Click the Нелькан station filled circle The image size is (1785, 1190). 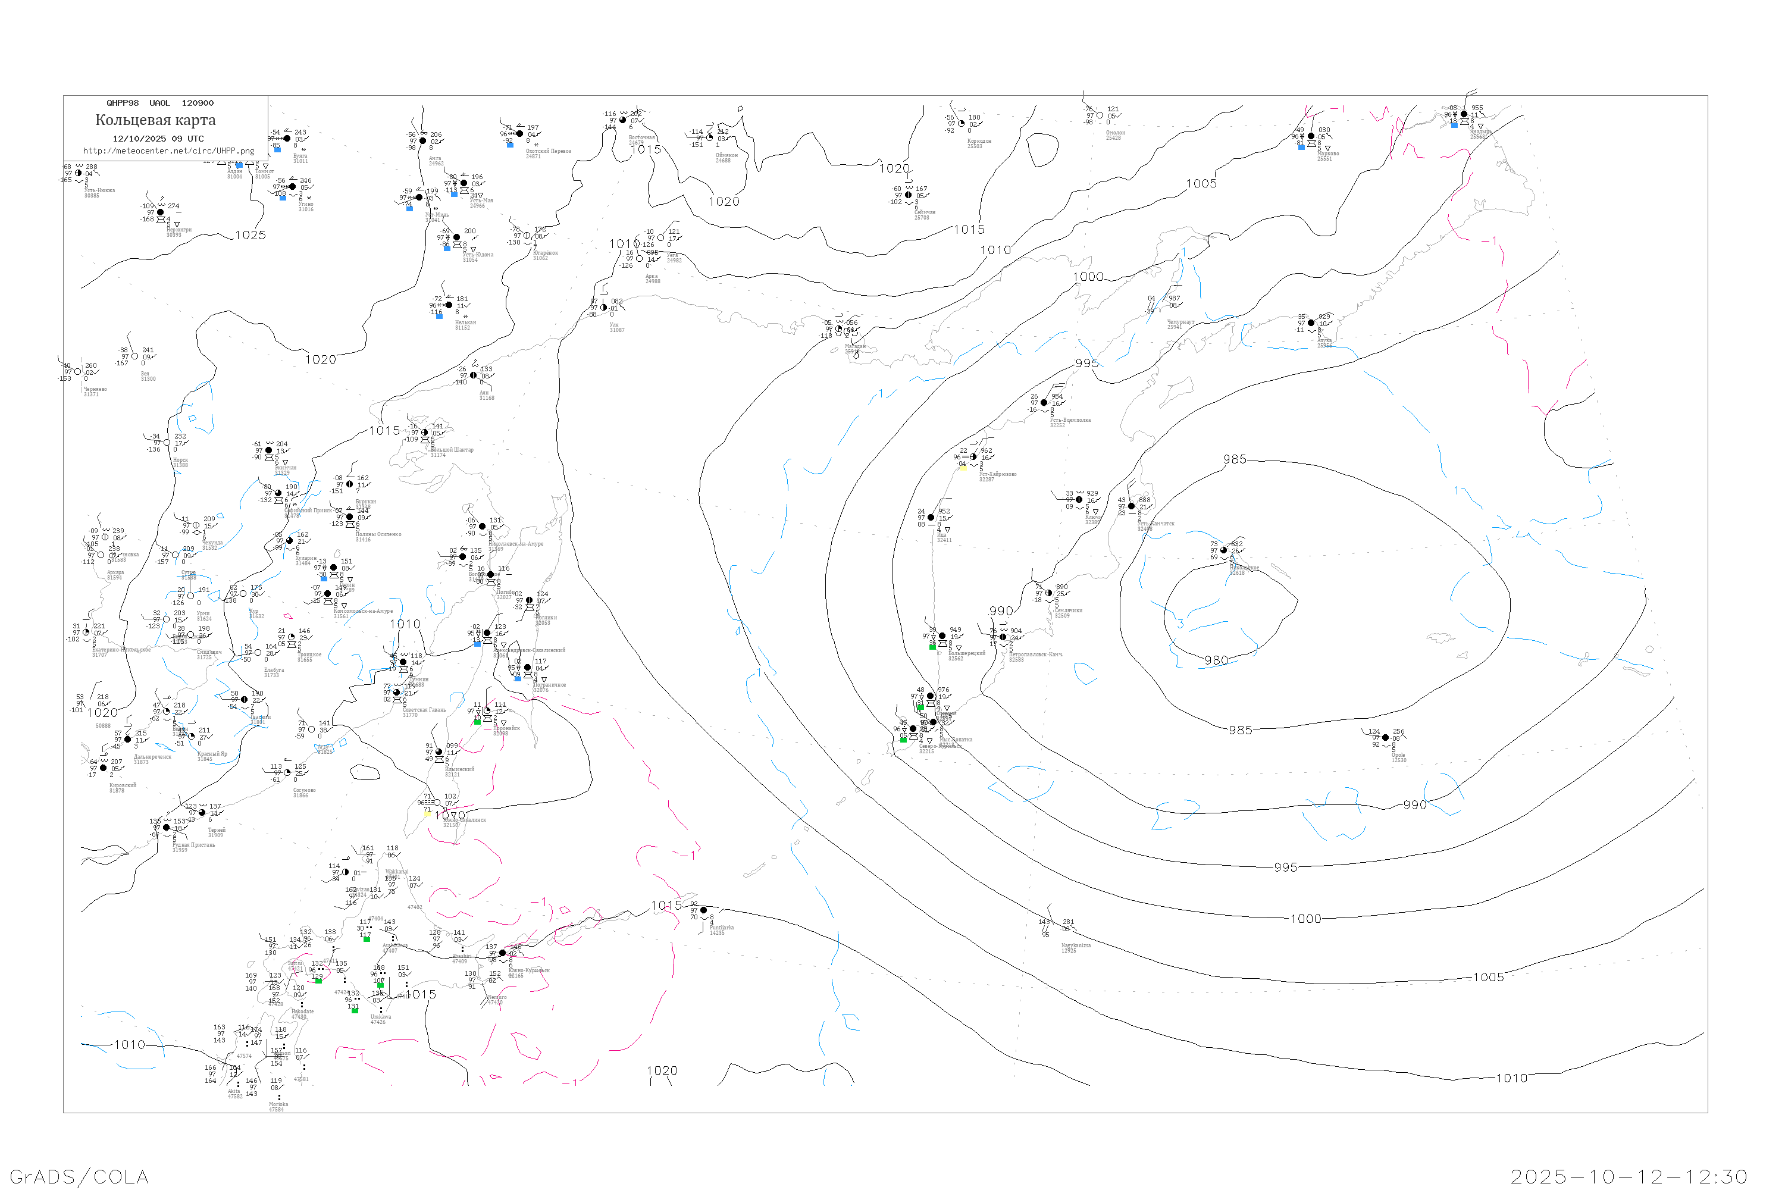pos(449,305)
